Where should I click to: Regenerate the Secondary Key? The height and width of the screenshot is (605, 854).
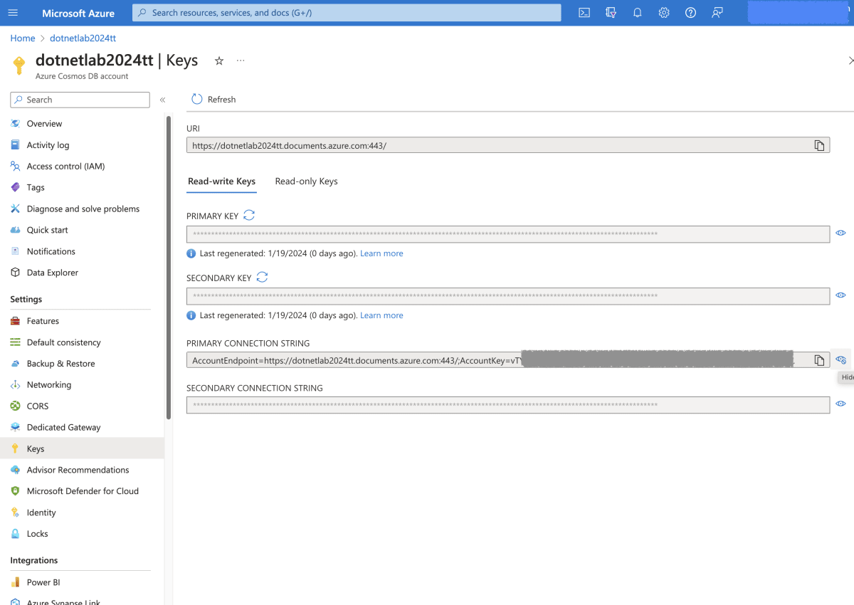tap(262, 277)
